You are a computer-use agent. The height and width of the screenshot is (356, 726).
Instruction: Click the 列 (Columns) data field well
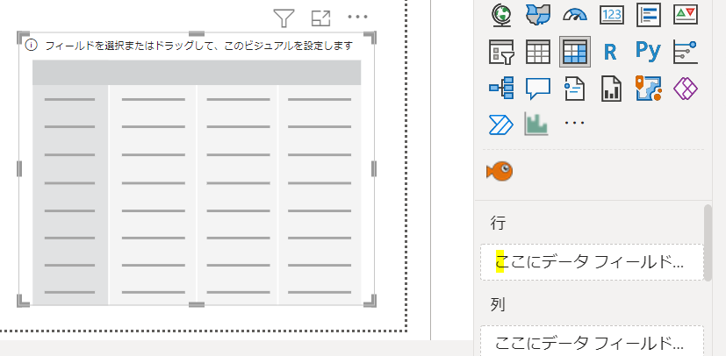(x=592, y=342)
